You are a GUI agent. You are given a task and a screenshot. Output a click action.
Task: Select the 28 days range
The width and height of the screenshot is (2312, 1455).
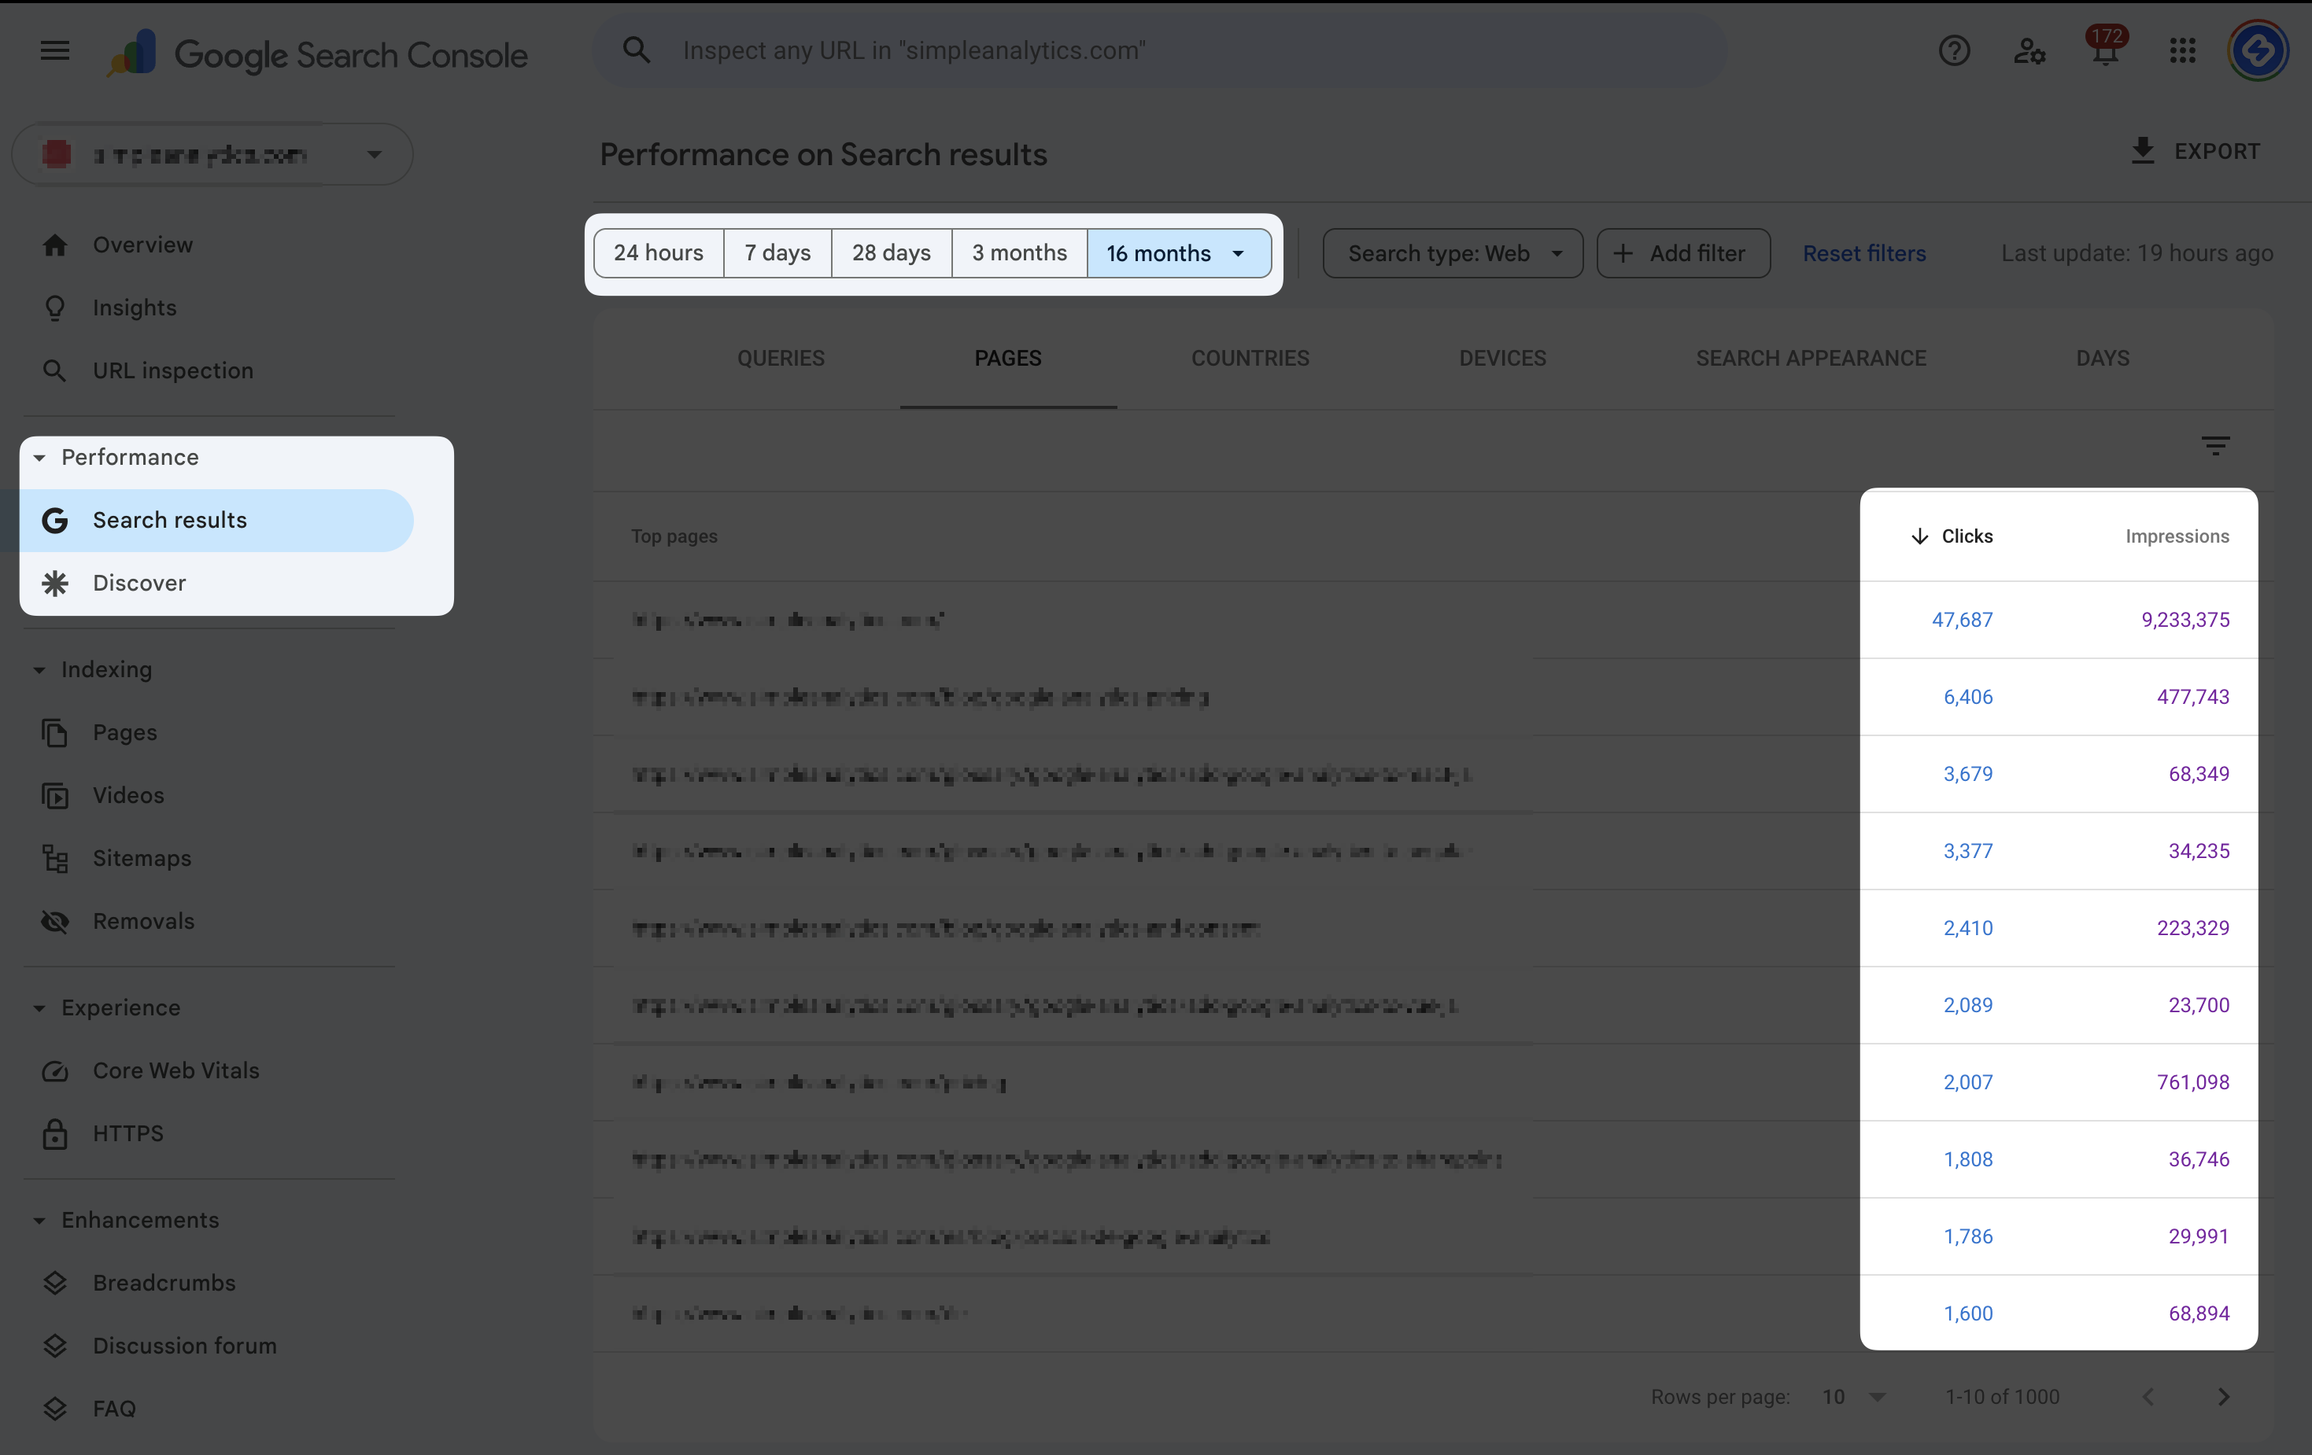click(891, 253)
